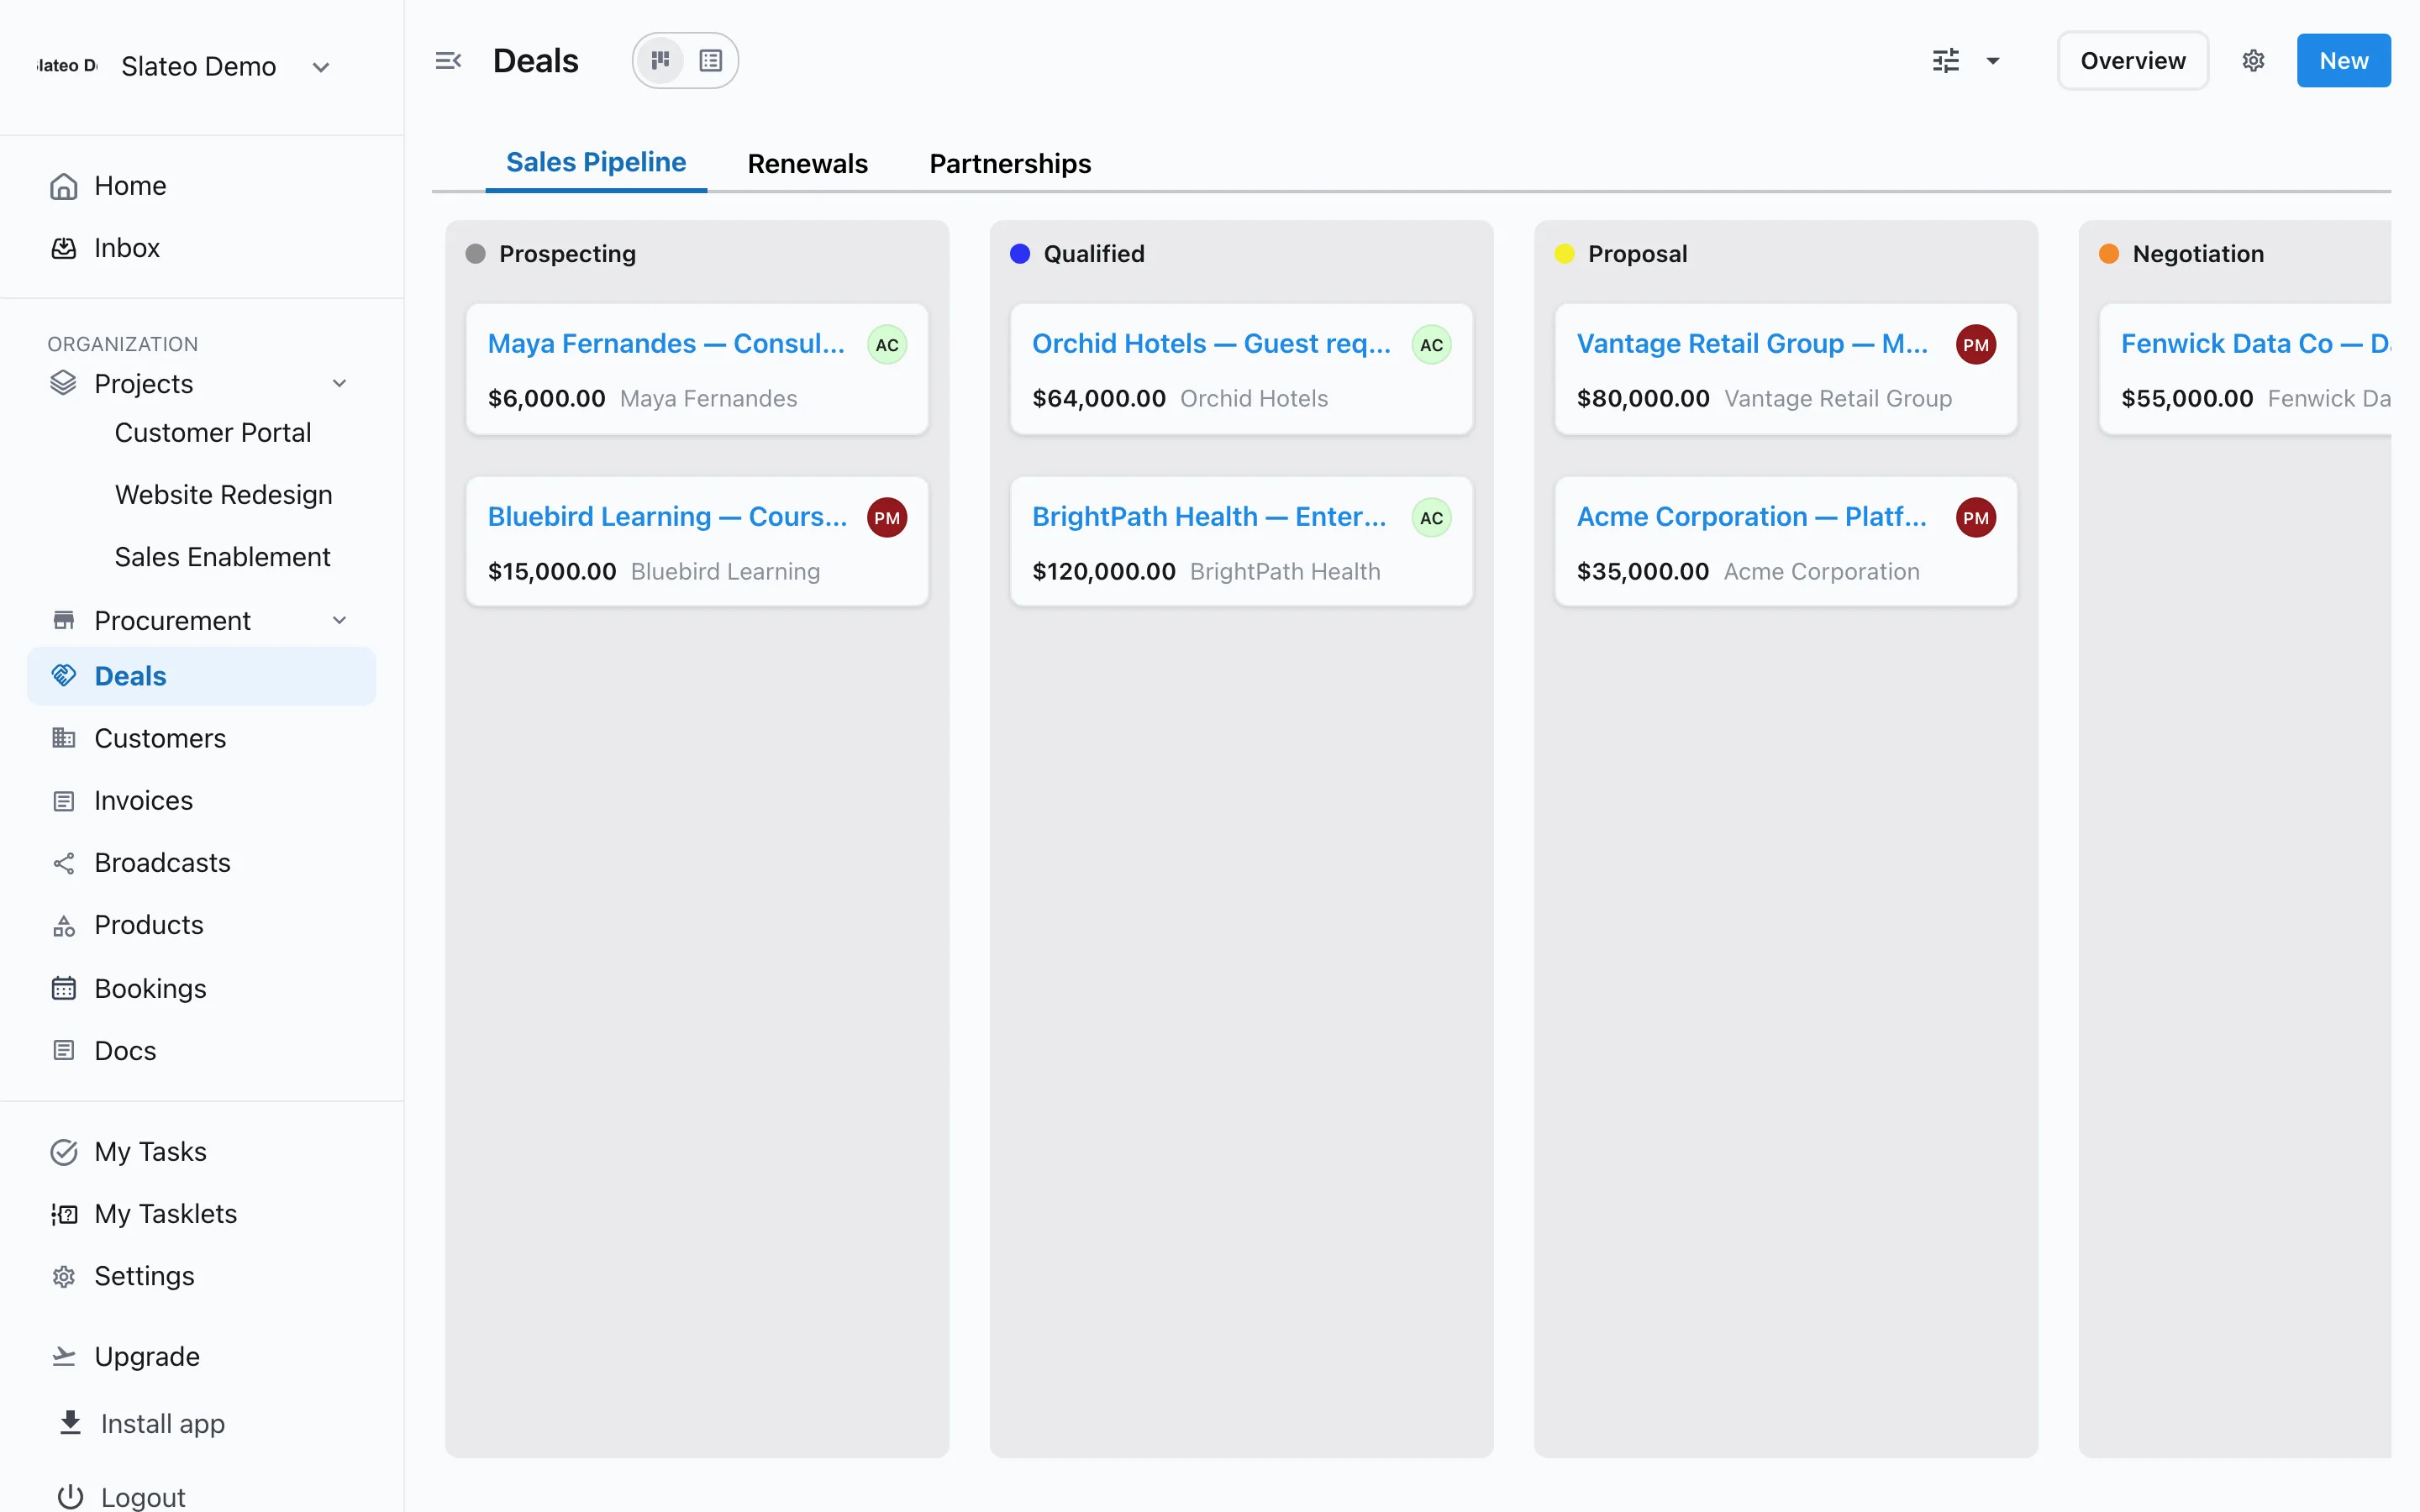Viewport: 2420px width, 1512px height.
Task: Click PM avatar on Acme Corporation card
Action: point(1975,518)
